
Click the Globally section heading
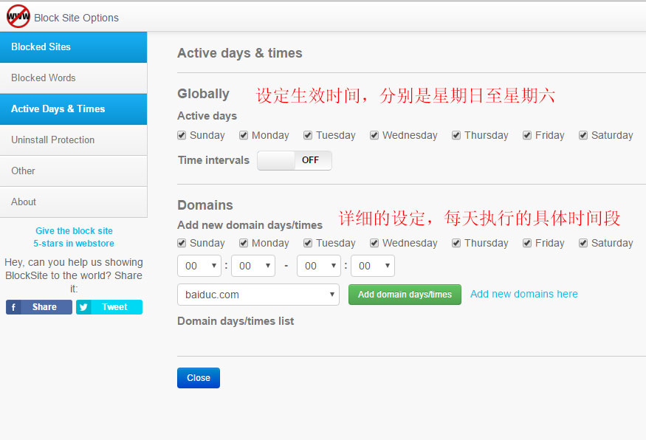(203, 94)
